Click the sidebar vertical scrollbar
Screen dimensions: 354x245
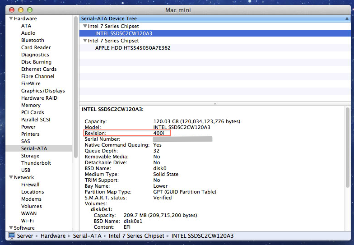pos(76,88)
